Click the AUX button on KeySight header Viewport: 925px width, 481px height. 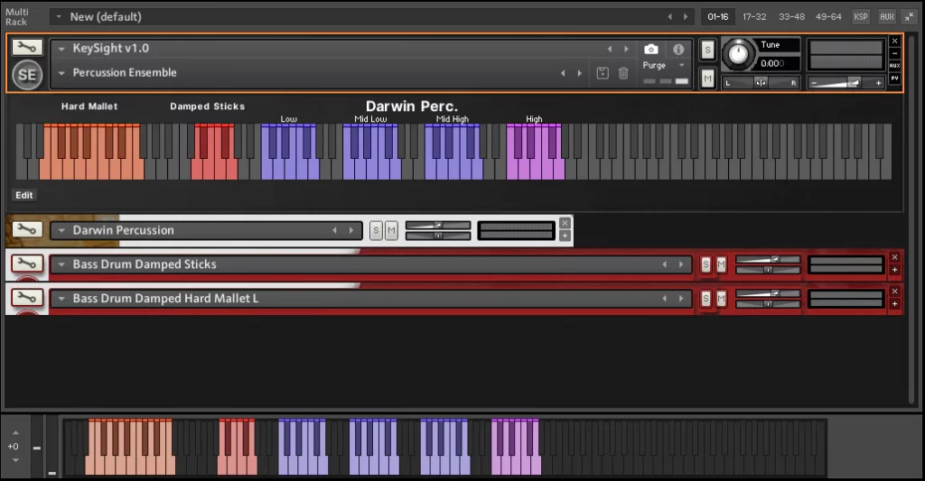894,66
